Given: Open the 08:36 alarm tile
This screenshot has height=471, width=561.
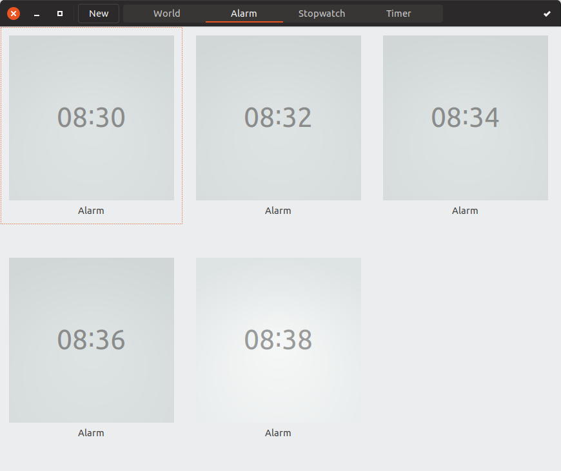Looking at the screenshot, I should click(x=92, y=340).
